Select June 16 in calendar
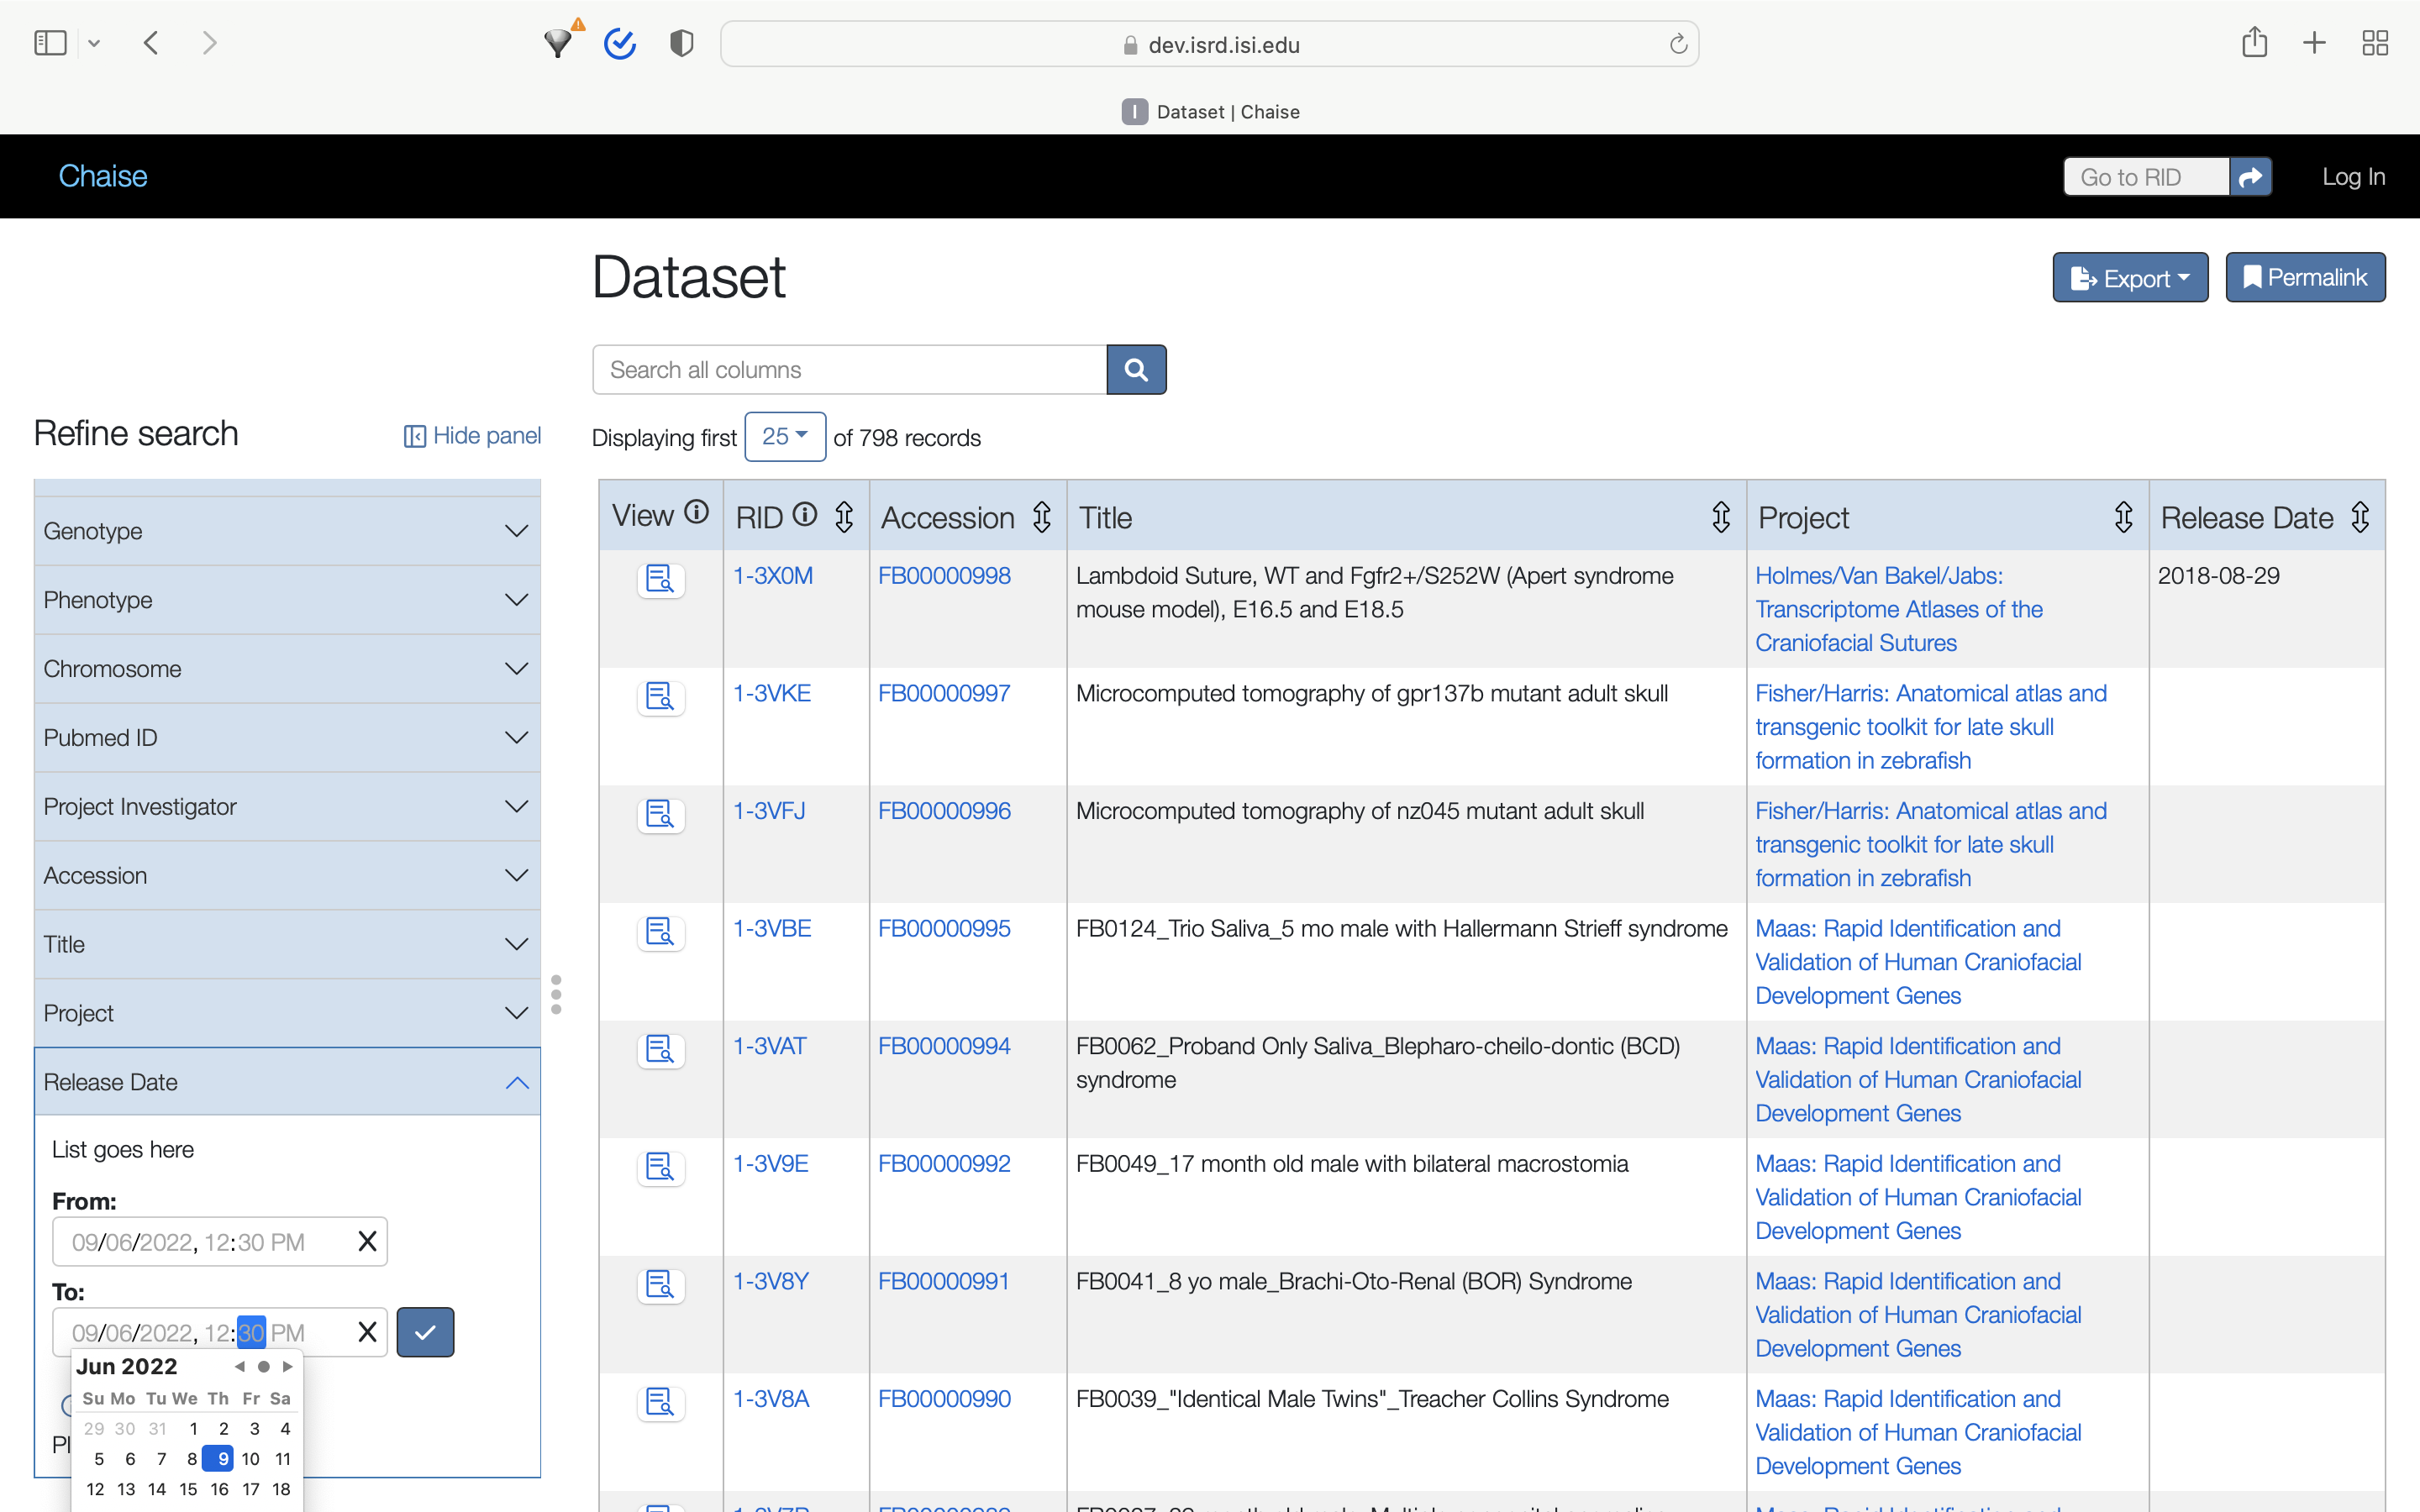This screenshot has height=1512, width=2420. 219,1489
